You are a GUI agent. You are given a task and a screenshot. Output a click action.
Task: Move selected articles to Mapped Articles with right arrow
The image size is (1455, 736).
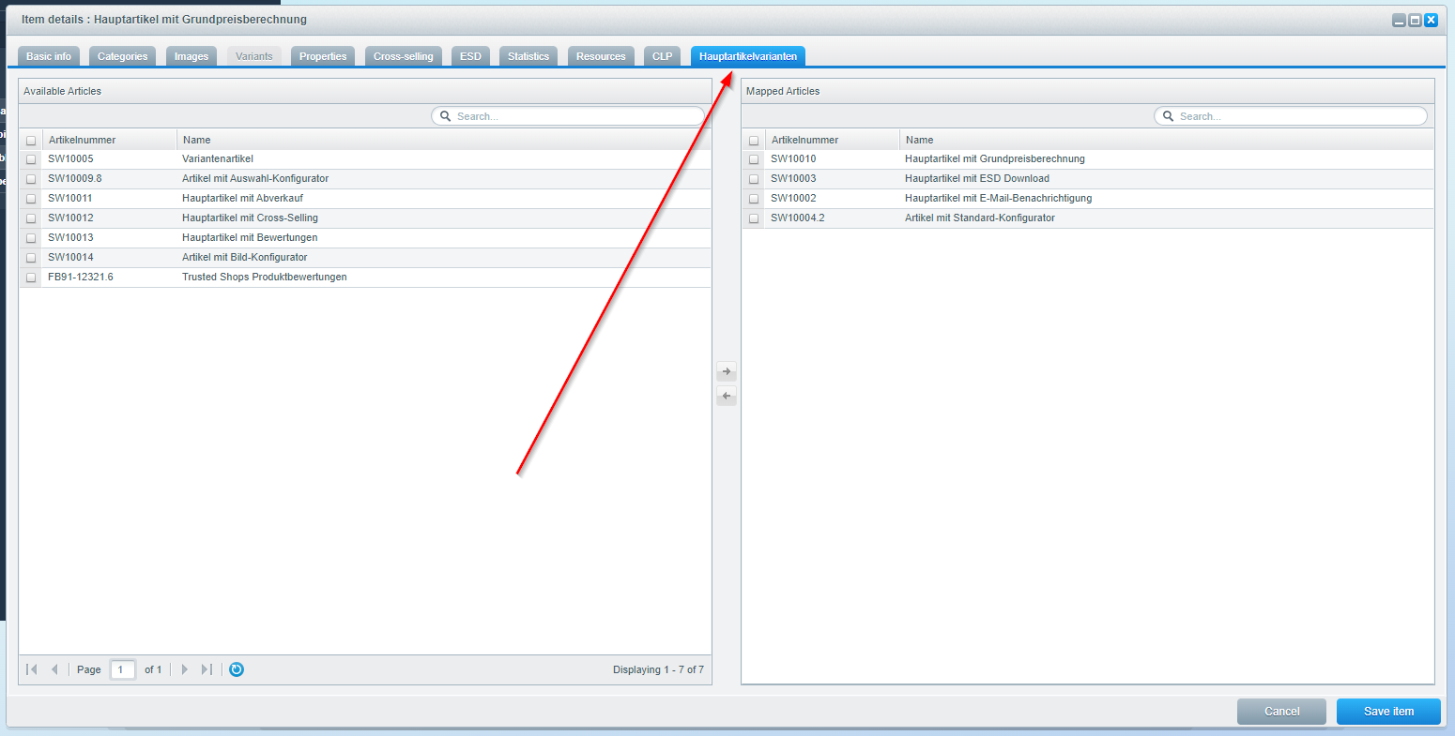click(727, 371)
